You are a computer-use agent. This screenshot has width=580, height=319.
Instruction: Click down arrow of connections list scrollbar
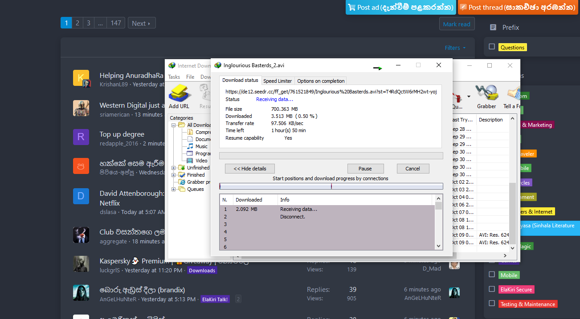(x=438, y=246)
